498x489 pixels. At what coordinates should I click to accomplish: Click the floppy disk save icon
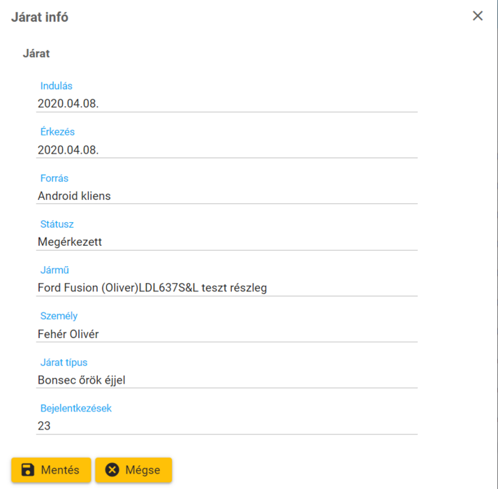click(x=28, y=470)
